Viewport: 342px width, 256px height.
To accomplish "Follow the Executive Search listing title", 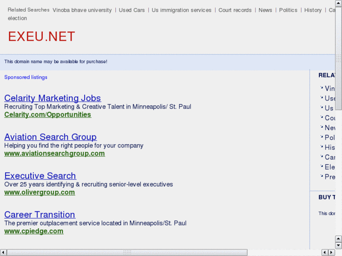I will [40, 176].
